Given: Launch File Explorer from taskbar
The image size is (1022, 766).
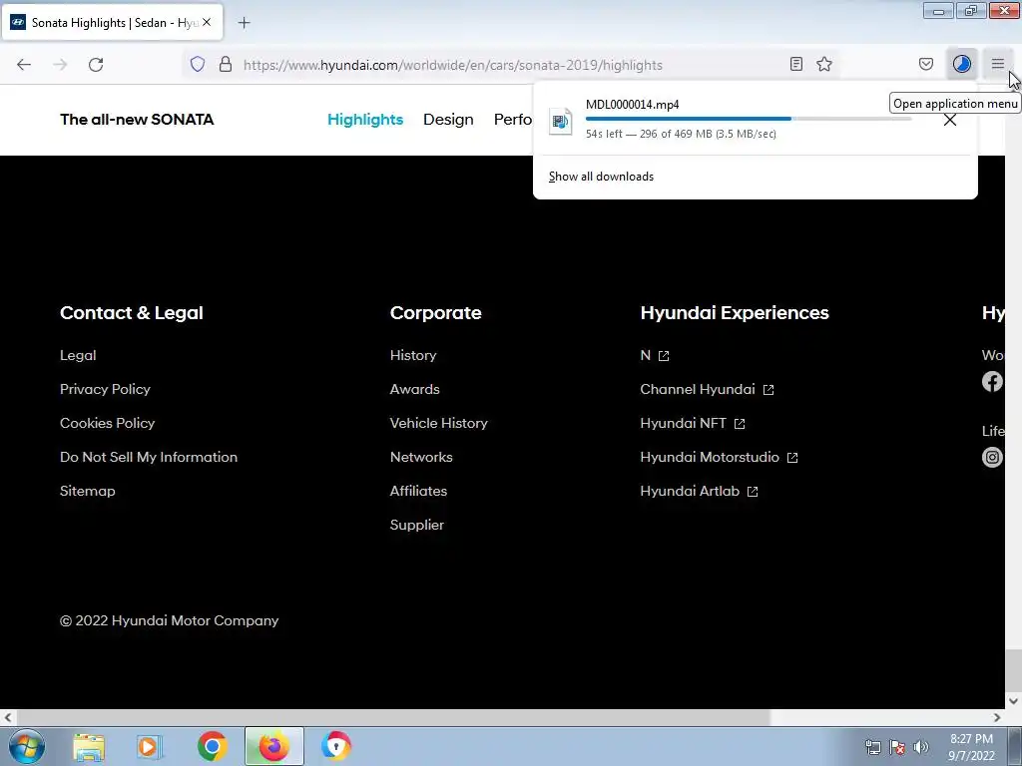Looking at the screenshot, I should click(89, 746).
